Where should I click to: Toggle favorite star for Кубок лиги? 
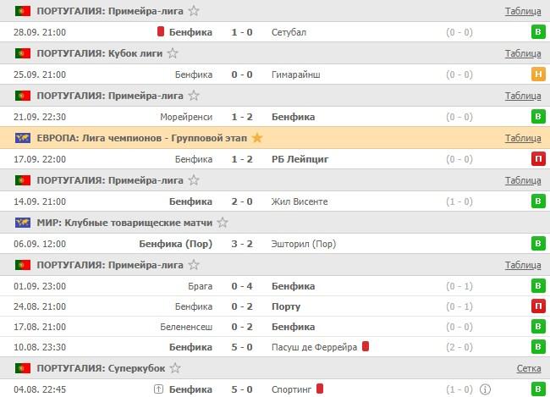(x=173, y=53)
